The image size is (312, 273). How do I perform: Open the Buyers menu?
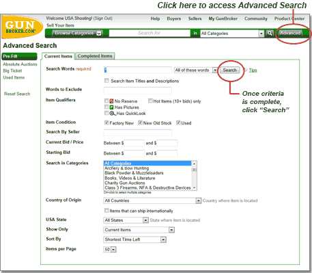(174, 18)
